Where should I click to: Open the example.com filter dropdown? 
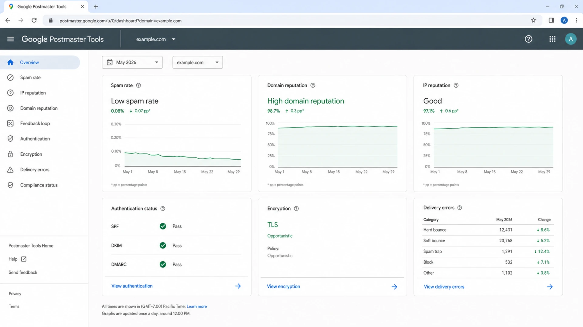[x=198, y=62]
